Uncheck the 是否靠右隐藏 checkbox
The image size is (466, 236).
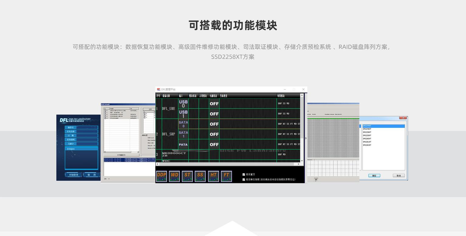point(244,180)
